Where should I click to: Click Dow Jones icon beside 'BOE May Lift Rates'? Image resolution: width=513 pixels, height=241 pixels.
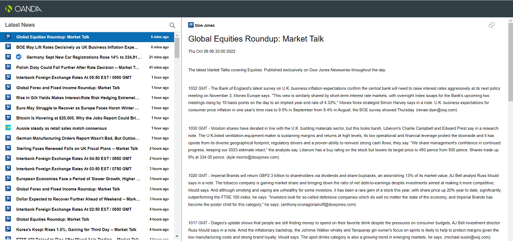(x=8, y=47)
